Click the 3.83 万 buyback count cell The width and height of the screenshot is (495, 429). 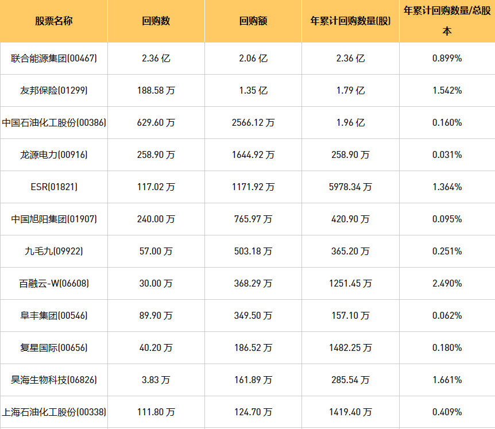click(x=156, y=380)
